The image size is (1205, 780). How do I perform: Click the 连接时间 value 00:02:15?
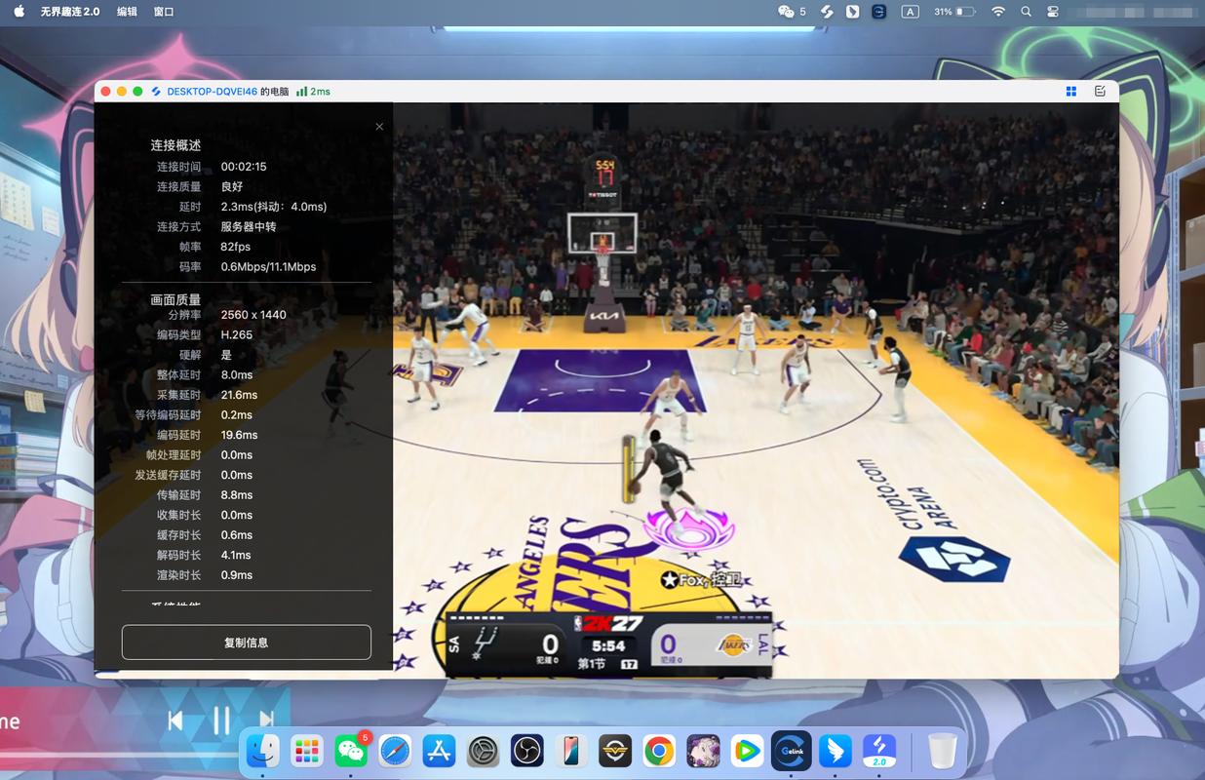[x=244, y=167]
